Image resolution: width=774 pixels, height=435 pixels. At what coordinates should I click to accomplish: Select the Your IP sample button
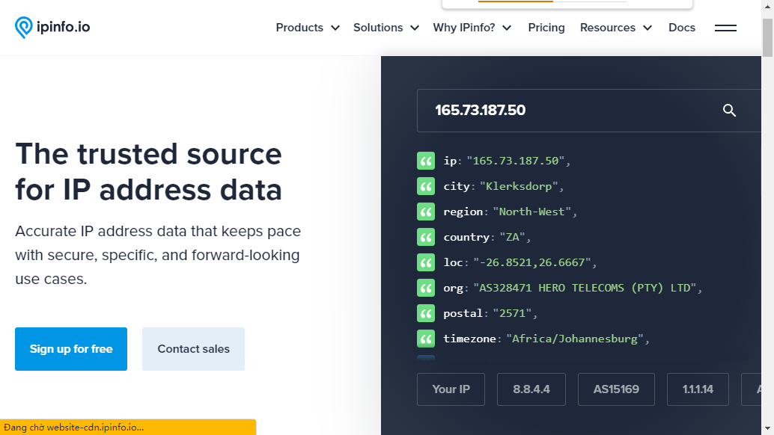(451, 389)
